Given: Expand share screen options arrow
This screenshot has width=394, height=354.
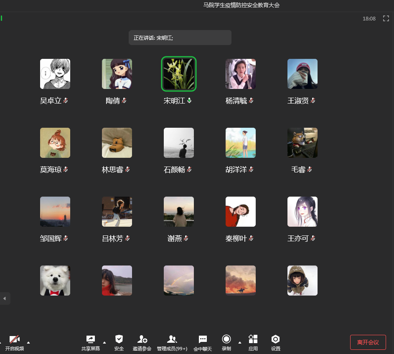Looking at the screenshot, I should pyautogui.click(x=104, y=342).
